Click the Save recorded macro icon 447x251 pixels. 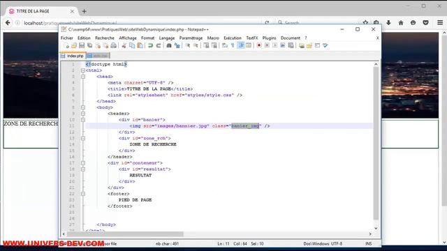point(291,45)
